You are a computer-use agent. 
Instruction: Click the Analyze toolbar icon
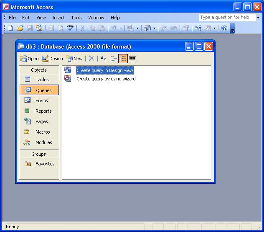(147, 28)
